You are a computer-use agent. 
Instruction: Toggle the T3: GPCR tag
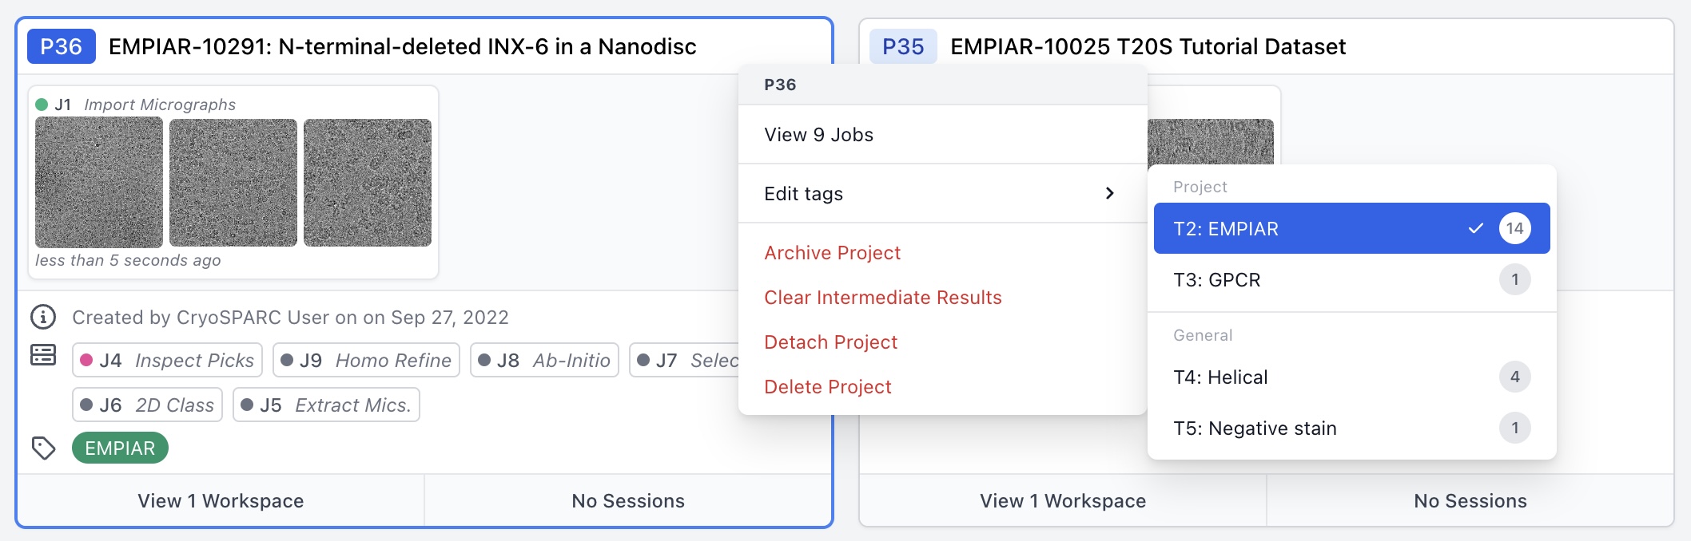[x=1351, y=280]
